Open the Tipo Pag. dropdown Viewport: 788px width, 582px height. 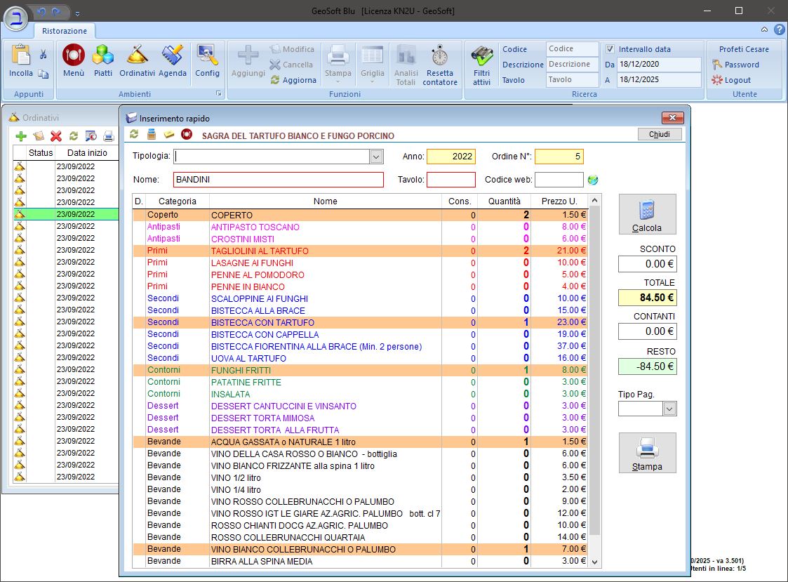pos(669,409)
